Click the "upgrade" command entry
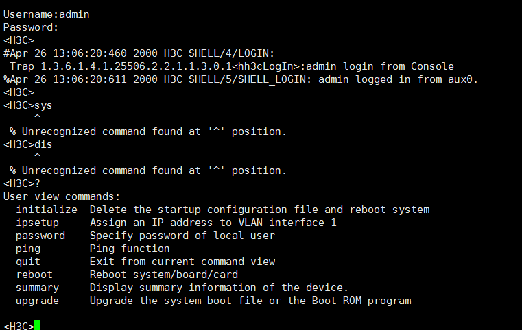The image size is (522, 330). pos(38,301)
